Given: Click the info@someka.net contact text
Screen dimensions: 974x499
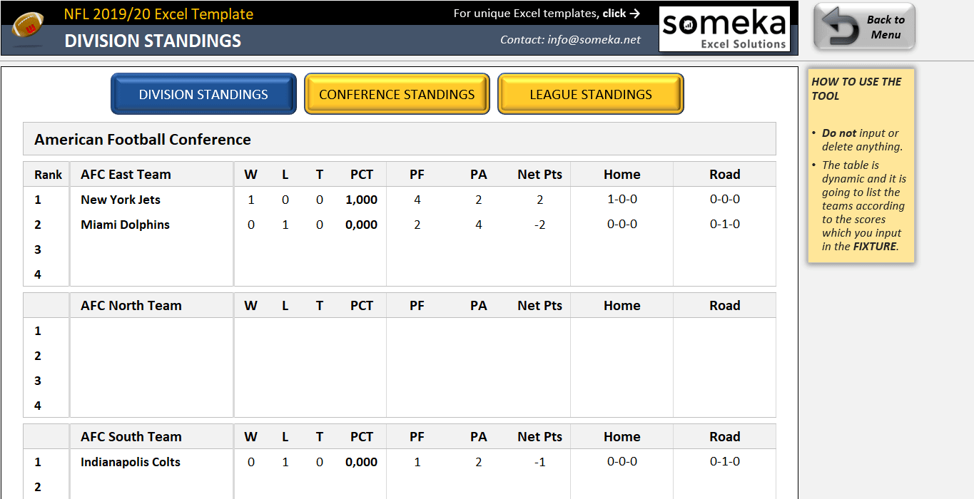Looking at the screenshot, I should click(594, 40).
